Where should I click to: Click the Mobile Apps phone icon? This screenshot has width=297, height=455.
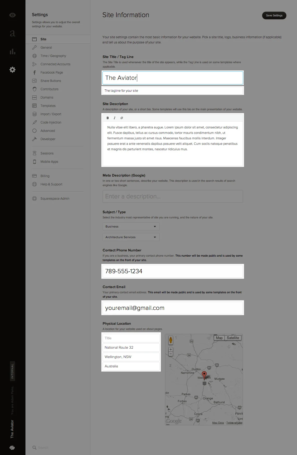tap(34, 162)
